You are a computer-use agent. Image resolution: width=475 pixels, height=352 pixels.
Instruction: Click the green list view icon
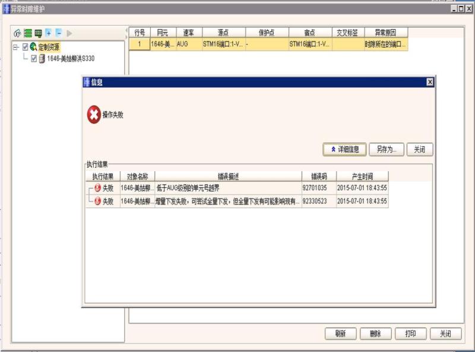27,33
